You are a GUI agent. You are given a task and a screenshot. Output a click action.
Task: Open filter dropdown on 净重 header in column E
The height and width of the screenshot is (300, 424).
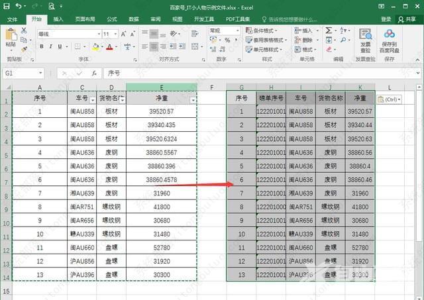point(193,101)
